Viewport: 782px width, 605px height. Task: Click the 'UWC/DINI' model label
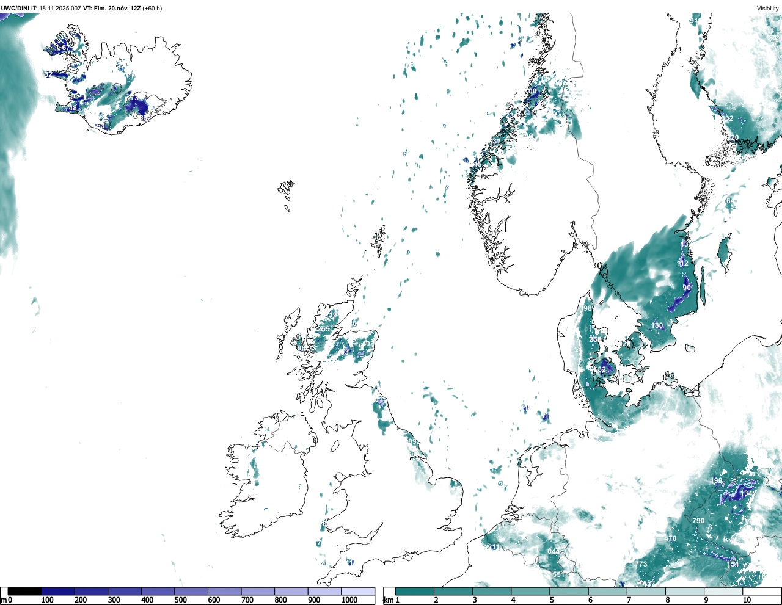click(x=15, y=9)
